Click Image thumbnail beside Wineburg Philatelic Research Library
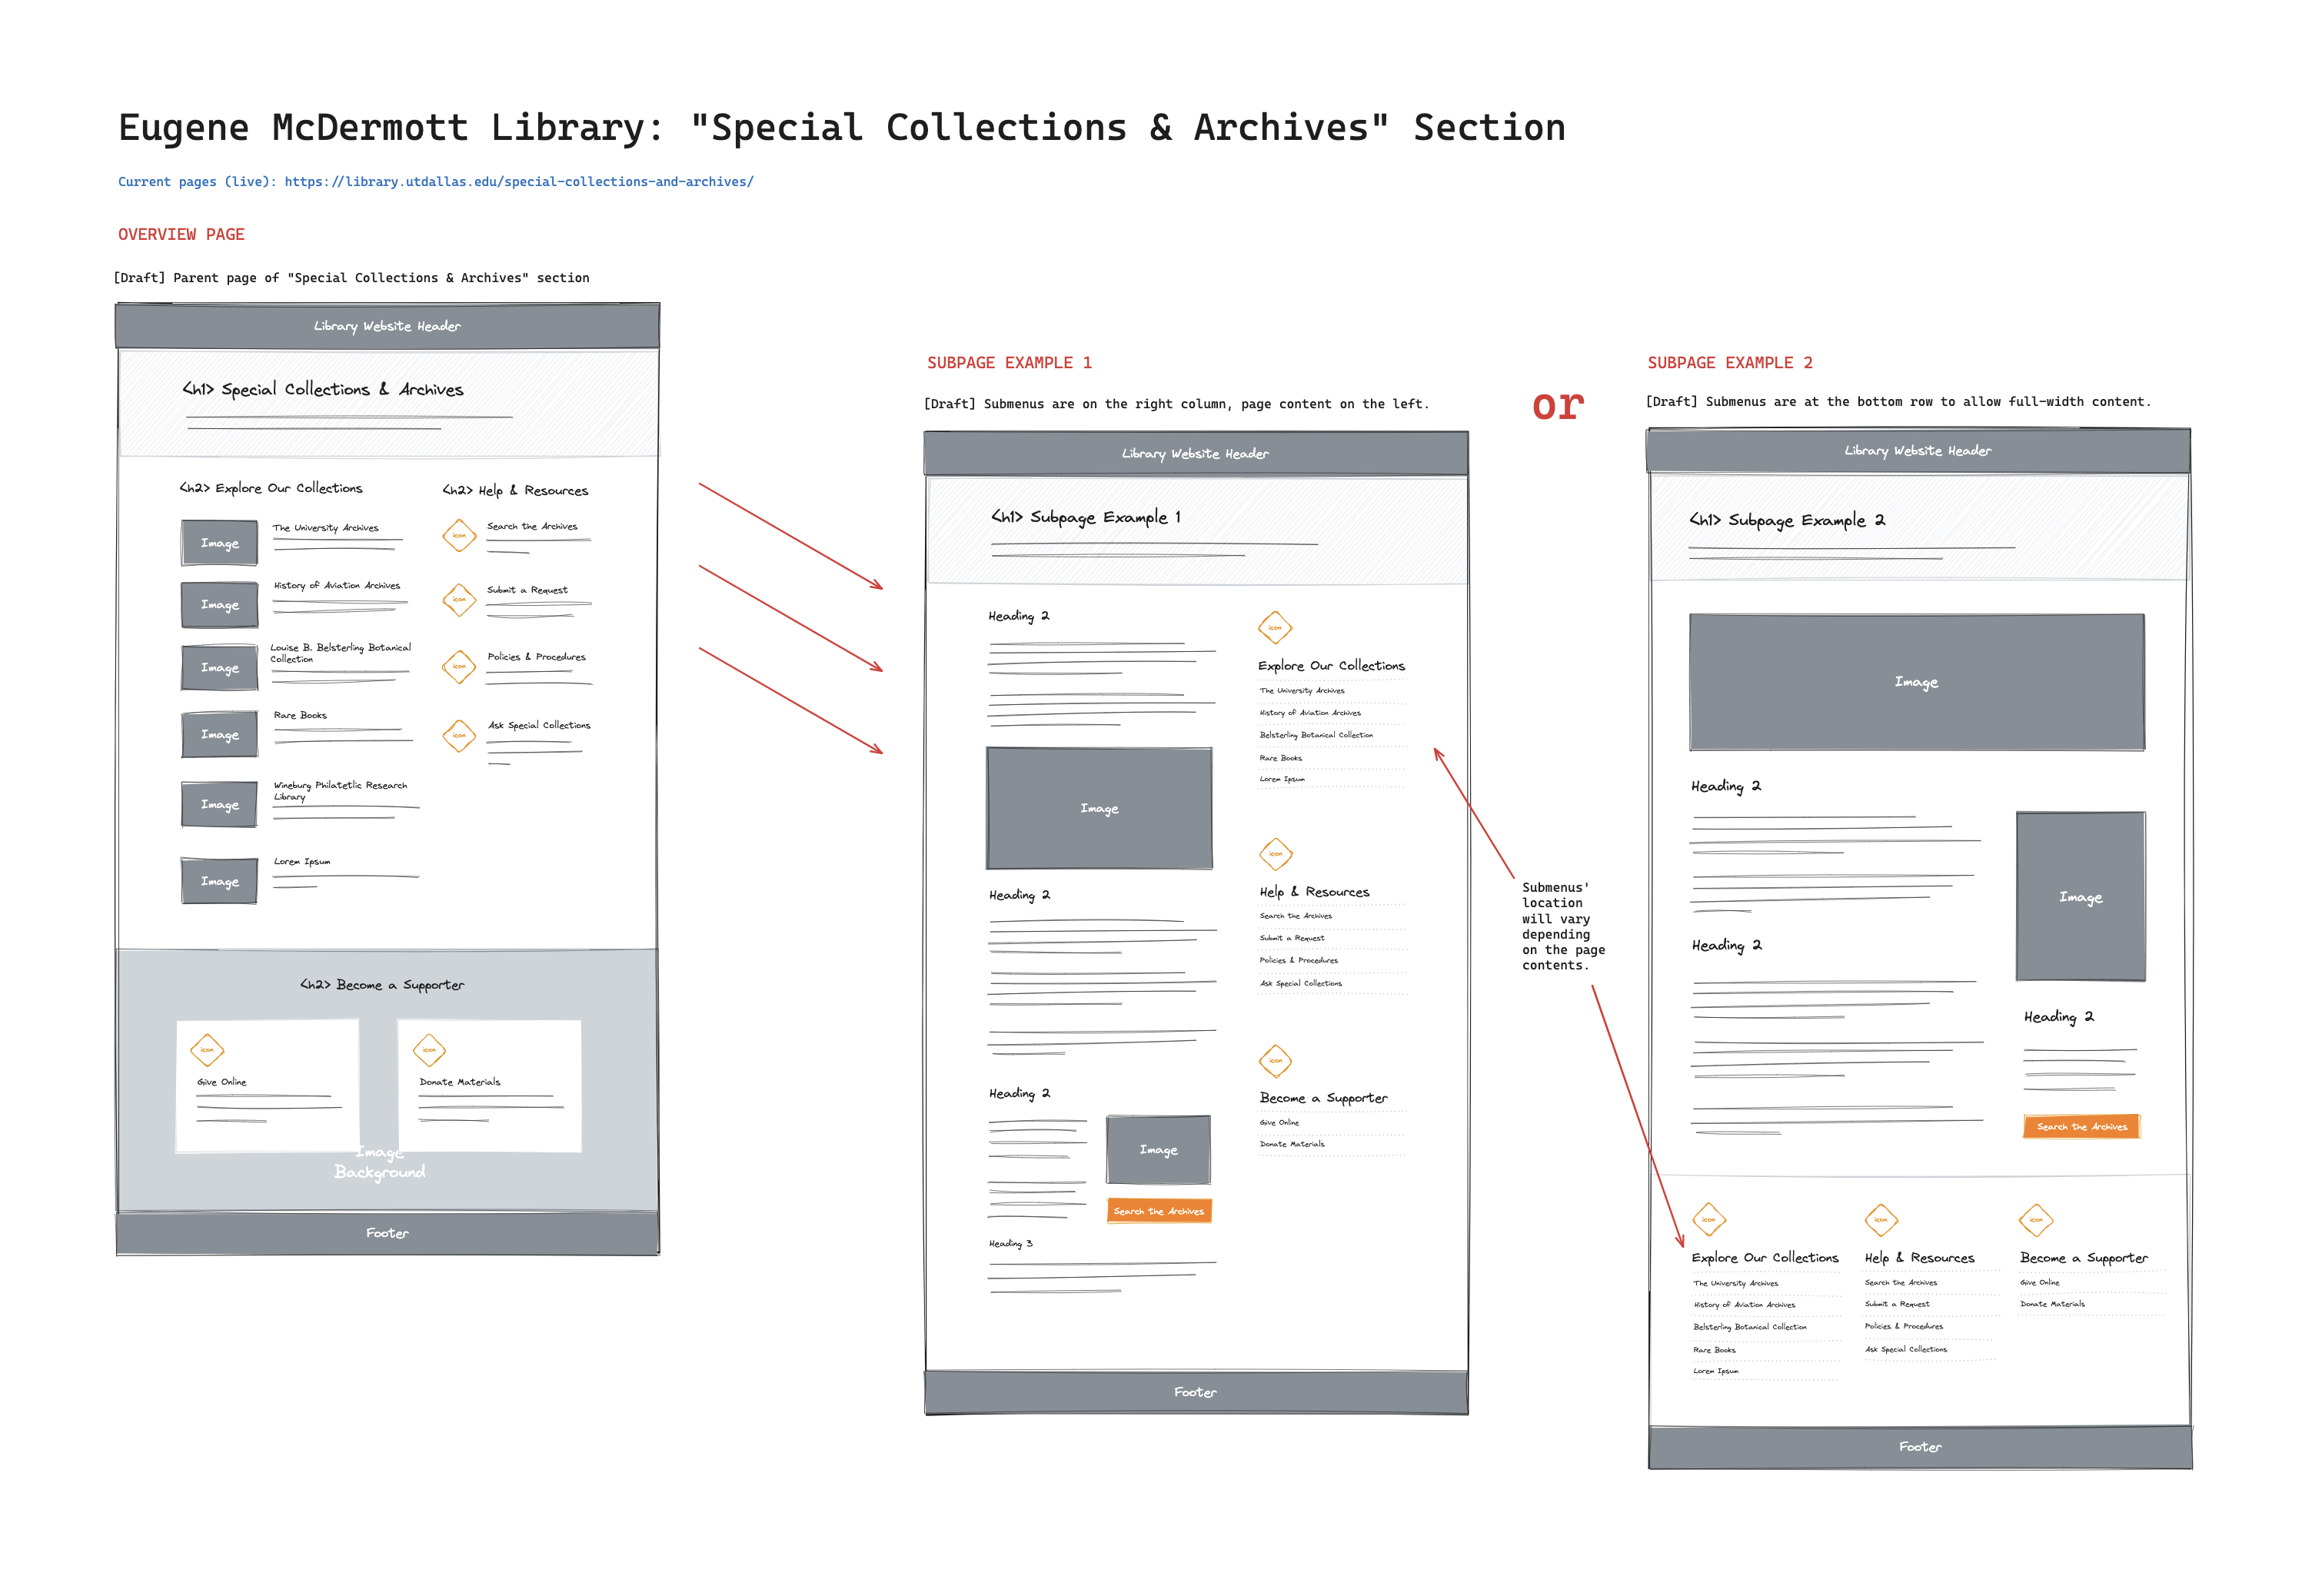Screen dimensions: 2322x1596 pyautogui.click(x=220, y=804)
